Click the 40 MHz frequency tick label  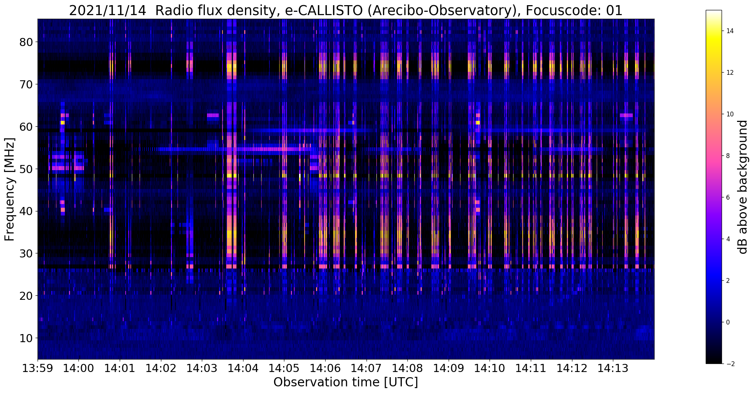click(x=26, y=211)
